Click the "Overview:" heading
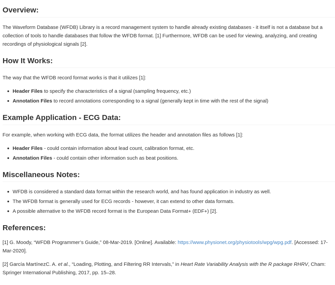This screenshot has height=285, width=335. tap(21, 10)
